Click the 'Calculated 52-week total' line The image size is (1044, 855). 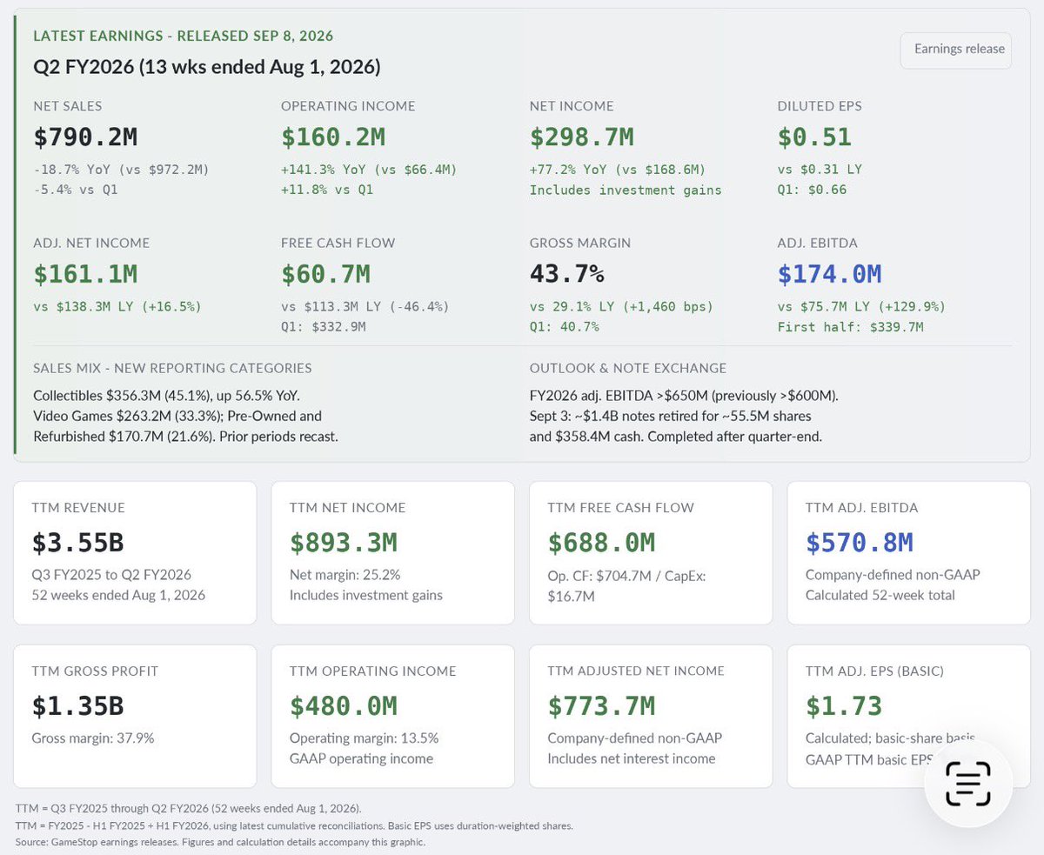[880, 596]
